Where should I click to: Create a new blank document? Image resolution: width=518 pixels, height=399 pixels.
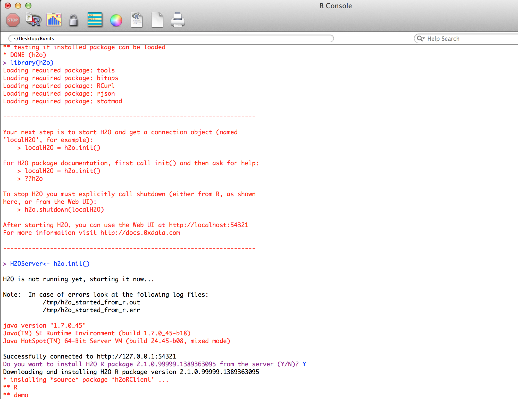pos(157,20)
